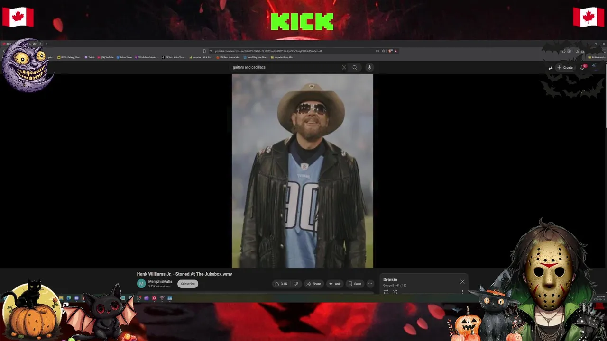This screenshot has width=607, height=341.
Task: Open the YouTube Create button
Action: 565,67
